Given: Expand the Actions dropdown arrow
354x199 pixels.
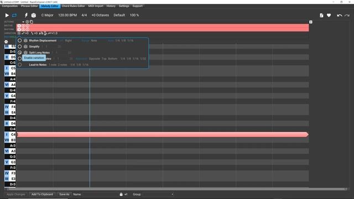Looking at the screenshot, I should coord(23,22).
